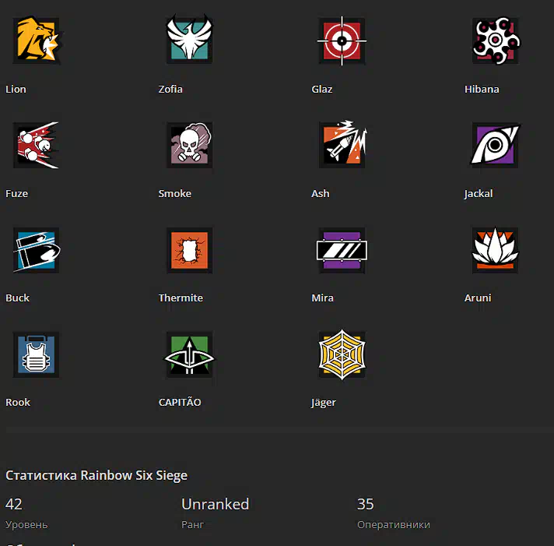Select the Thermite name label
The image size is (554, 546).
tap(181, 298)
